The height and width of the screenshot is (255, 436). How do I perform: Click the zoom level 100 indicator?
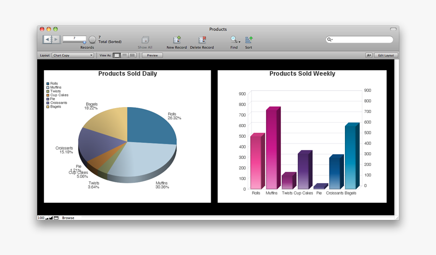(x=41, y=218)
